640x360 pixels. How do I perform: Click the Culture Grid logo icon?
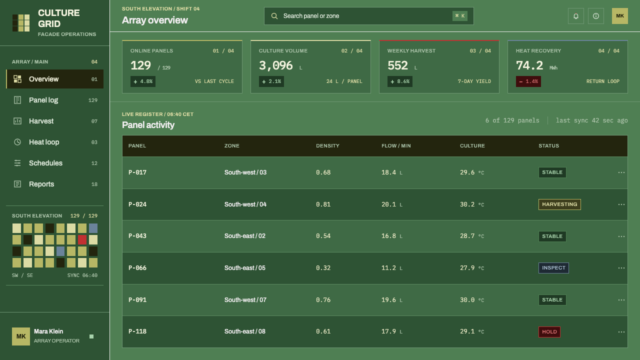click(x=21, y=23)
